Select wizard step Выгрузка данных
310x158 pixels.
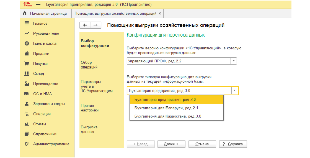click(89, 129)
